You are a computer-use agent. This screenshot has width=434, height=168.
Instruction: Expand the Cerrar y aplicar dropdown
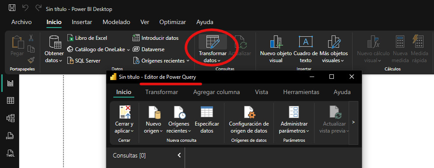click(x=132, y=131)
